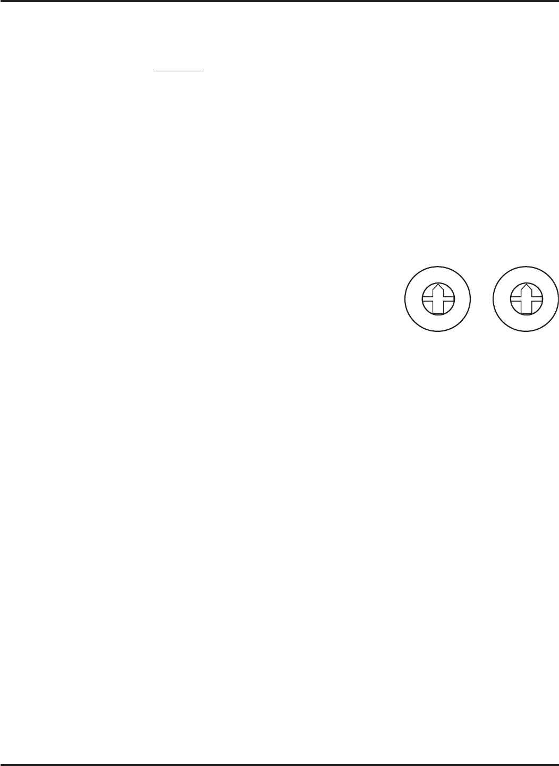Click the short underline near page top
This screenshot has width=559, height=766.
click(179, 70)
